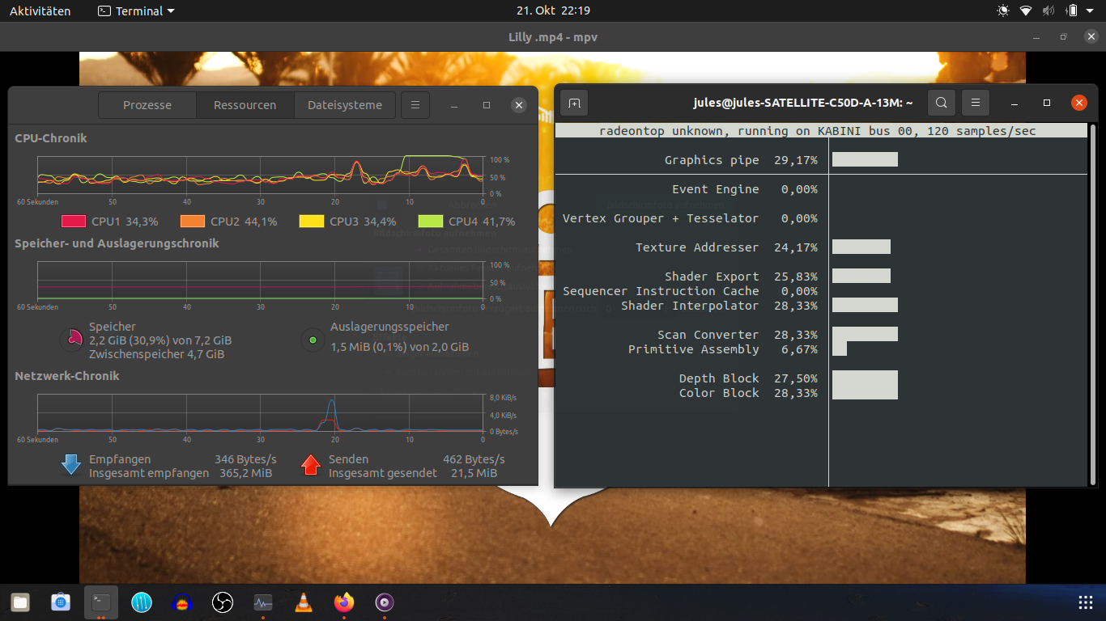Click the night light indicator in the top bar

tap(1003, 11)
